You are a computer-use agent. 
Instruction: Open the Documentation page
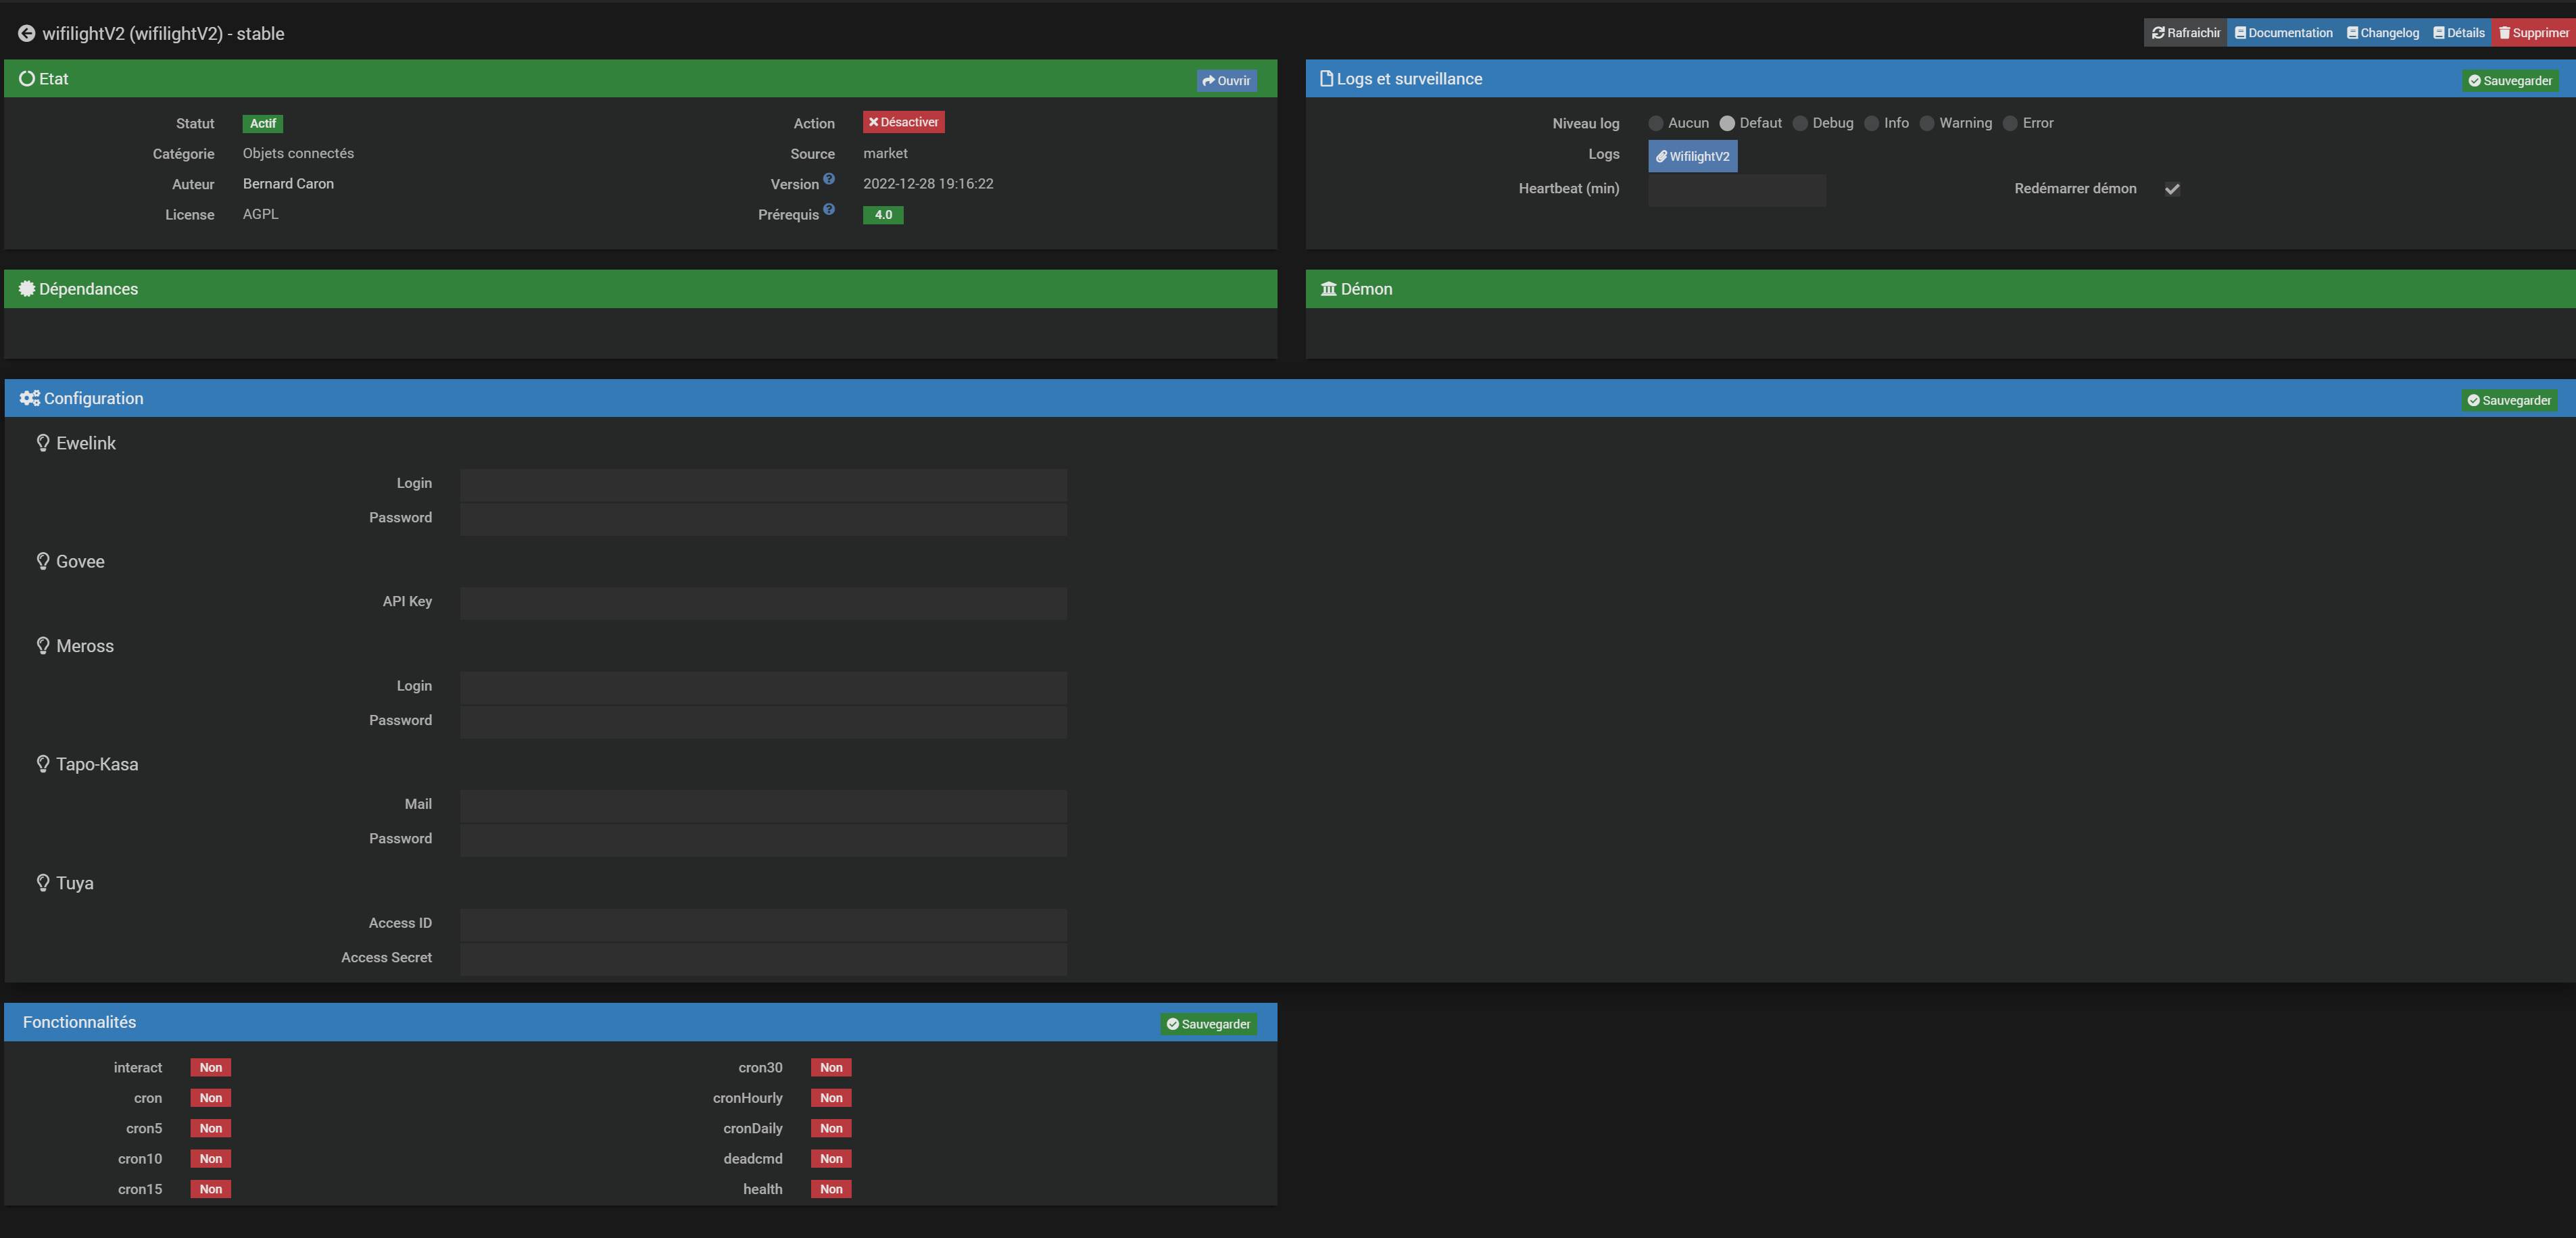pyautogui.click(x=2283, y=33)
